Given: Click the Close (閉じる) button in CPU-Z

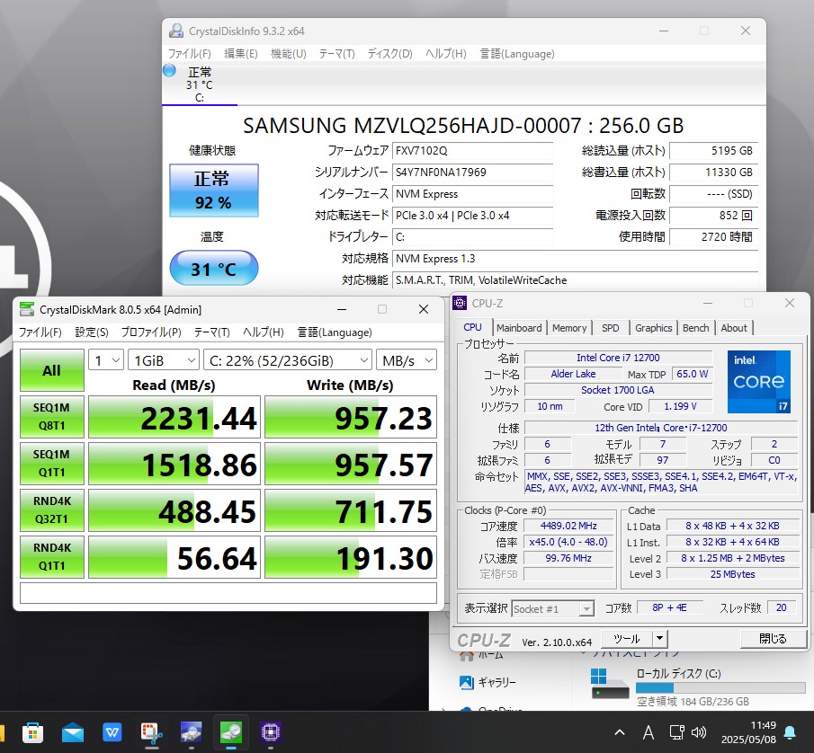Looking at the screenshot, I should [x=773, y=638].
